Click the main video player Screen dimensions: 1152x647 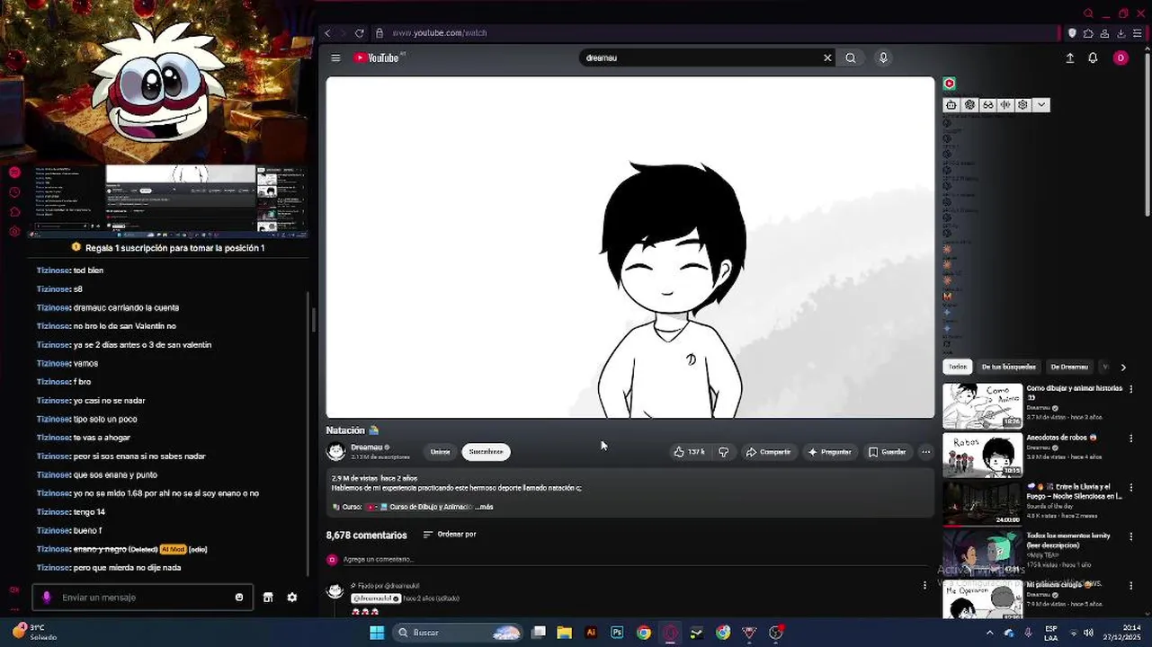[630, 247]
